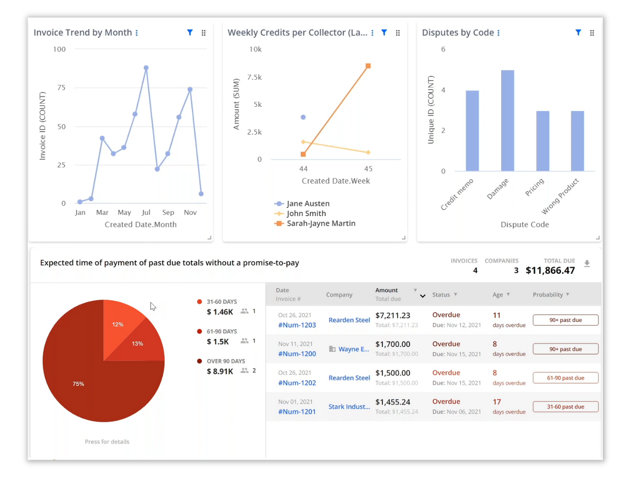The height and width of the screenshot is (477, 630).
Task: Download the past due invoice data
Action: pyautogui.click(x=587, y=263)
